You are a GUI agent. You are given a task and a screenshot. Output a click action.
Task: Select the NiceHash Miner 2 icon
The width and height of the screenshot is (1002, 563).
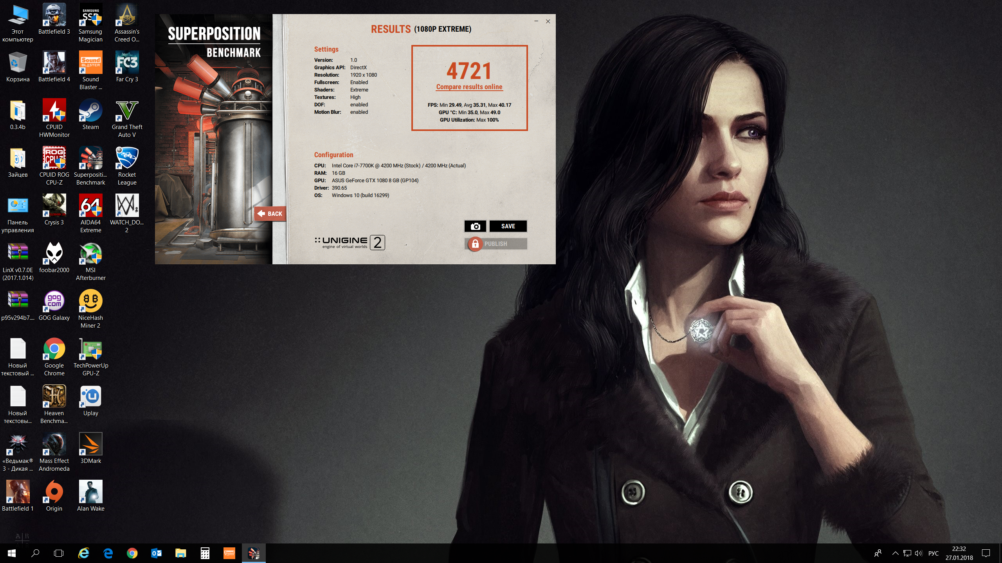(90, 309)
